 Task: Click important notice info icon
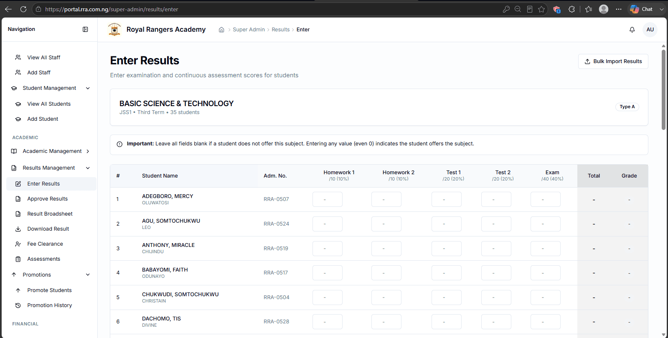point(119,144)
